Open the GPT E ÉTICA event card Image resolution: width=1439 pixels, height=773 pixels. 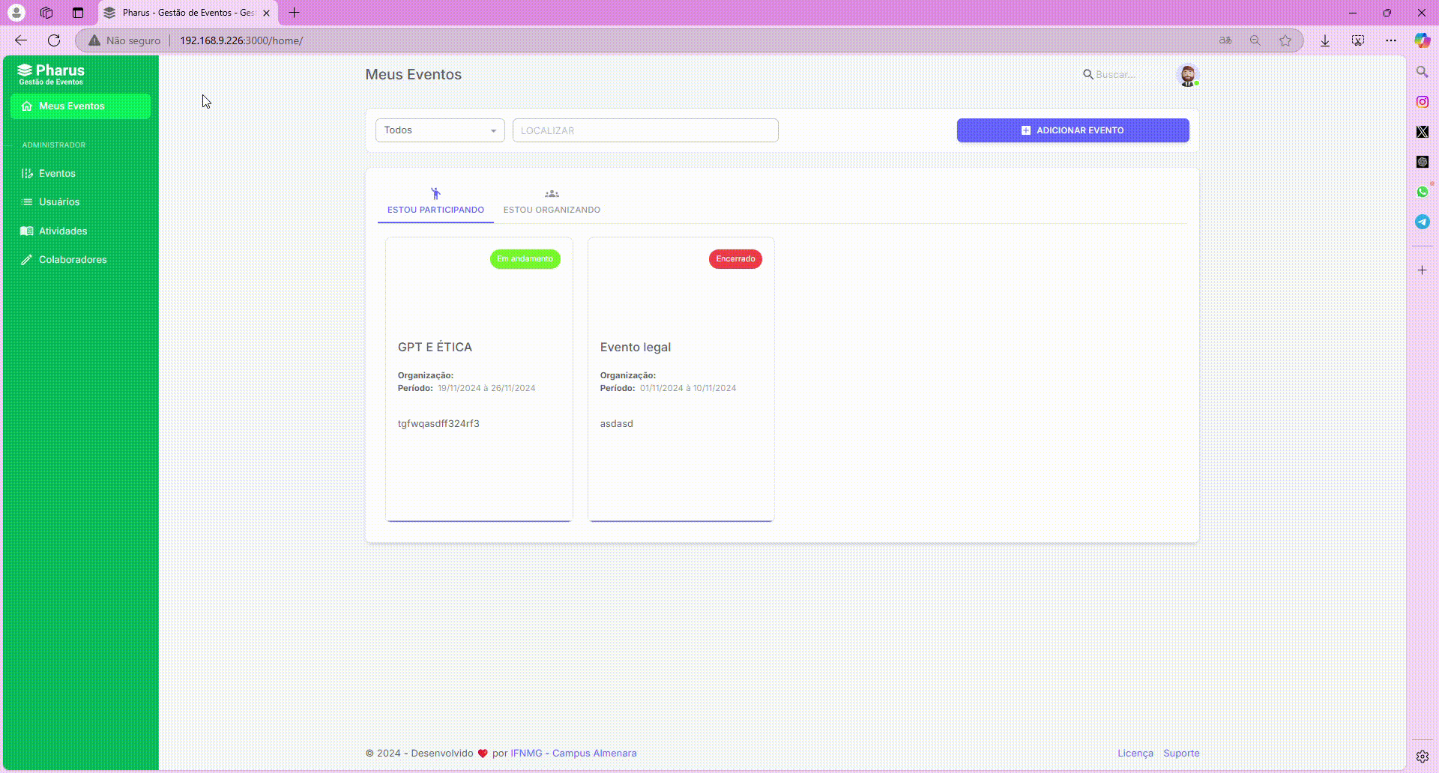(x=479, y=379)
